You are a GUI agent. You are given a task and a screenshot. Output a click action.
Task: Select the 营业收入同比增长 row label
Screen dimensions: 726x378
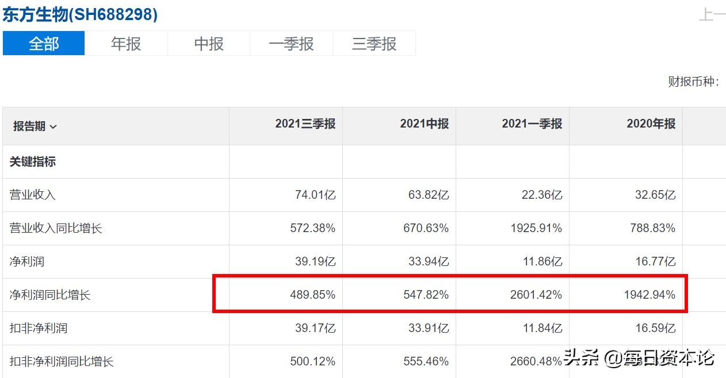click(x=56, y=229)
